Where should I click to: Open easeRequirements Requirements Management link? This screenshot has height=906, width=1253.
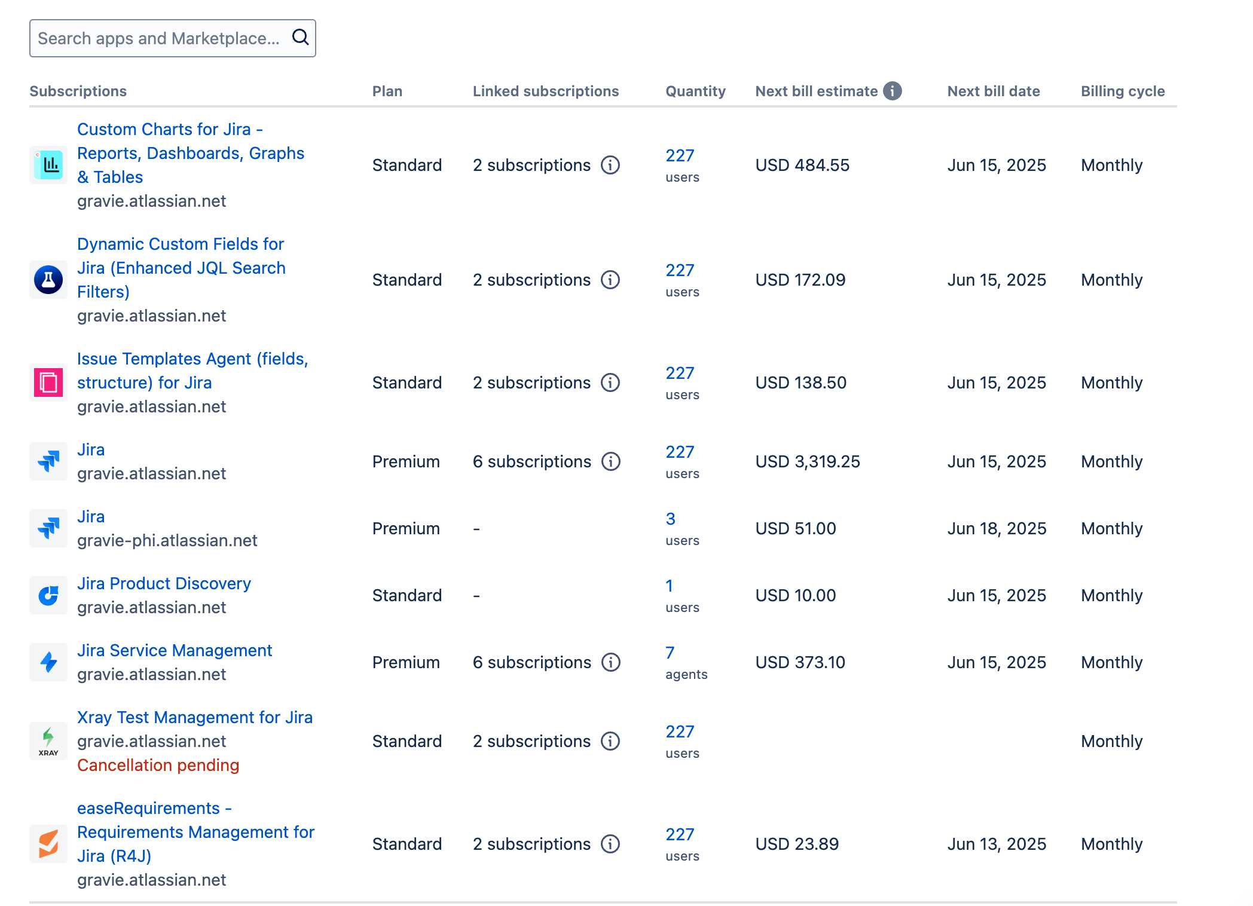[195, 832]
